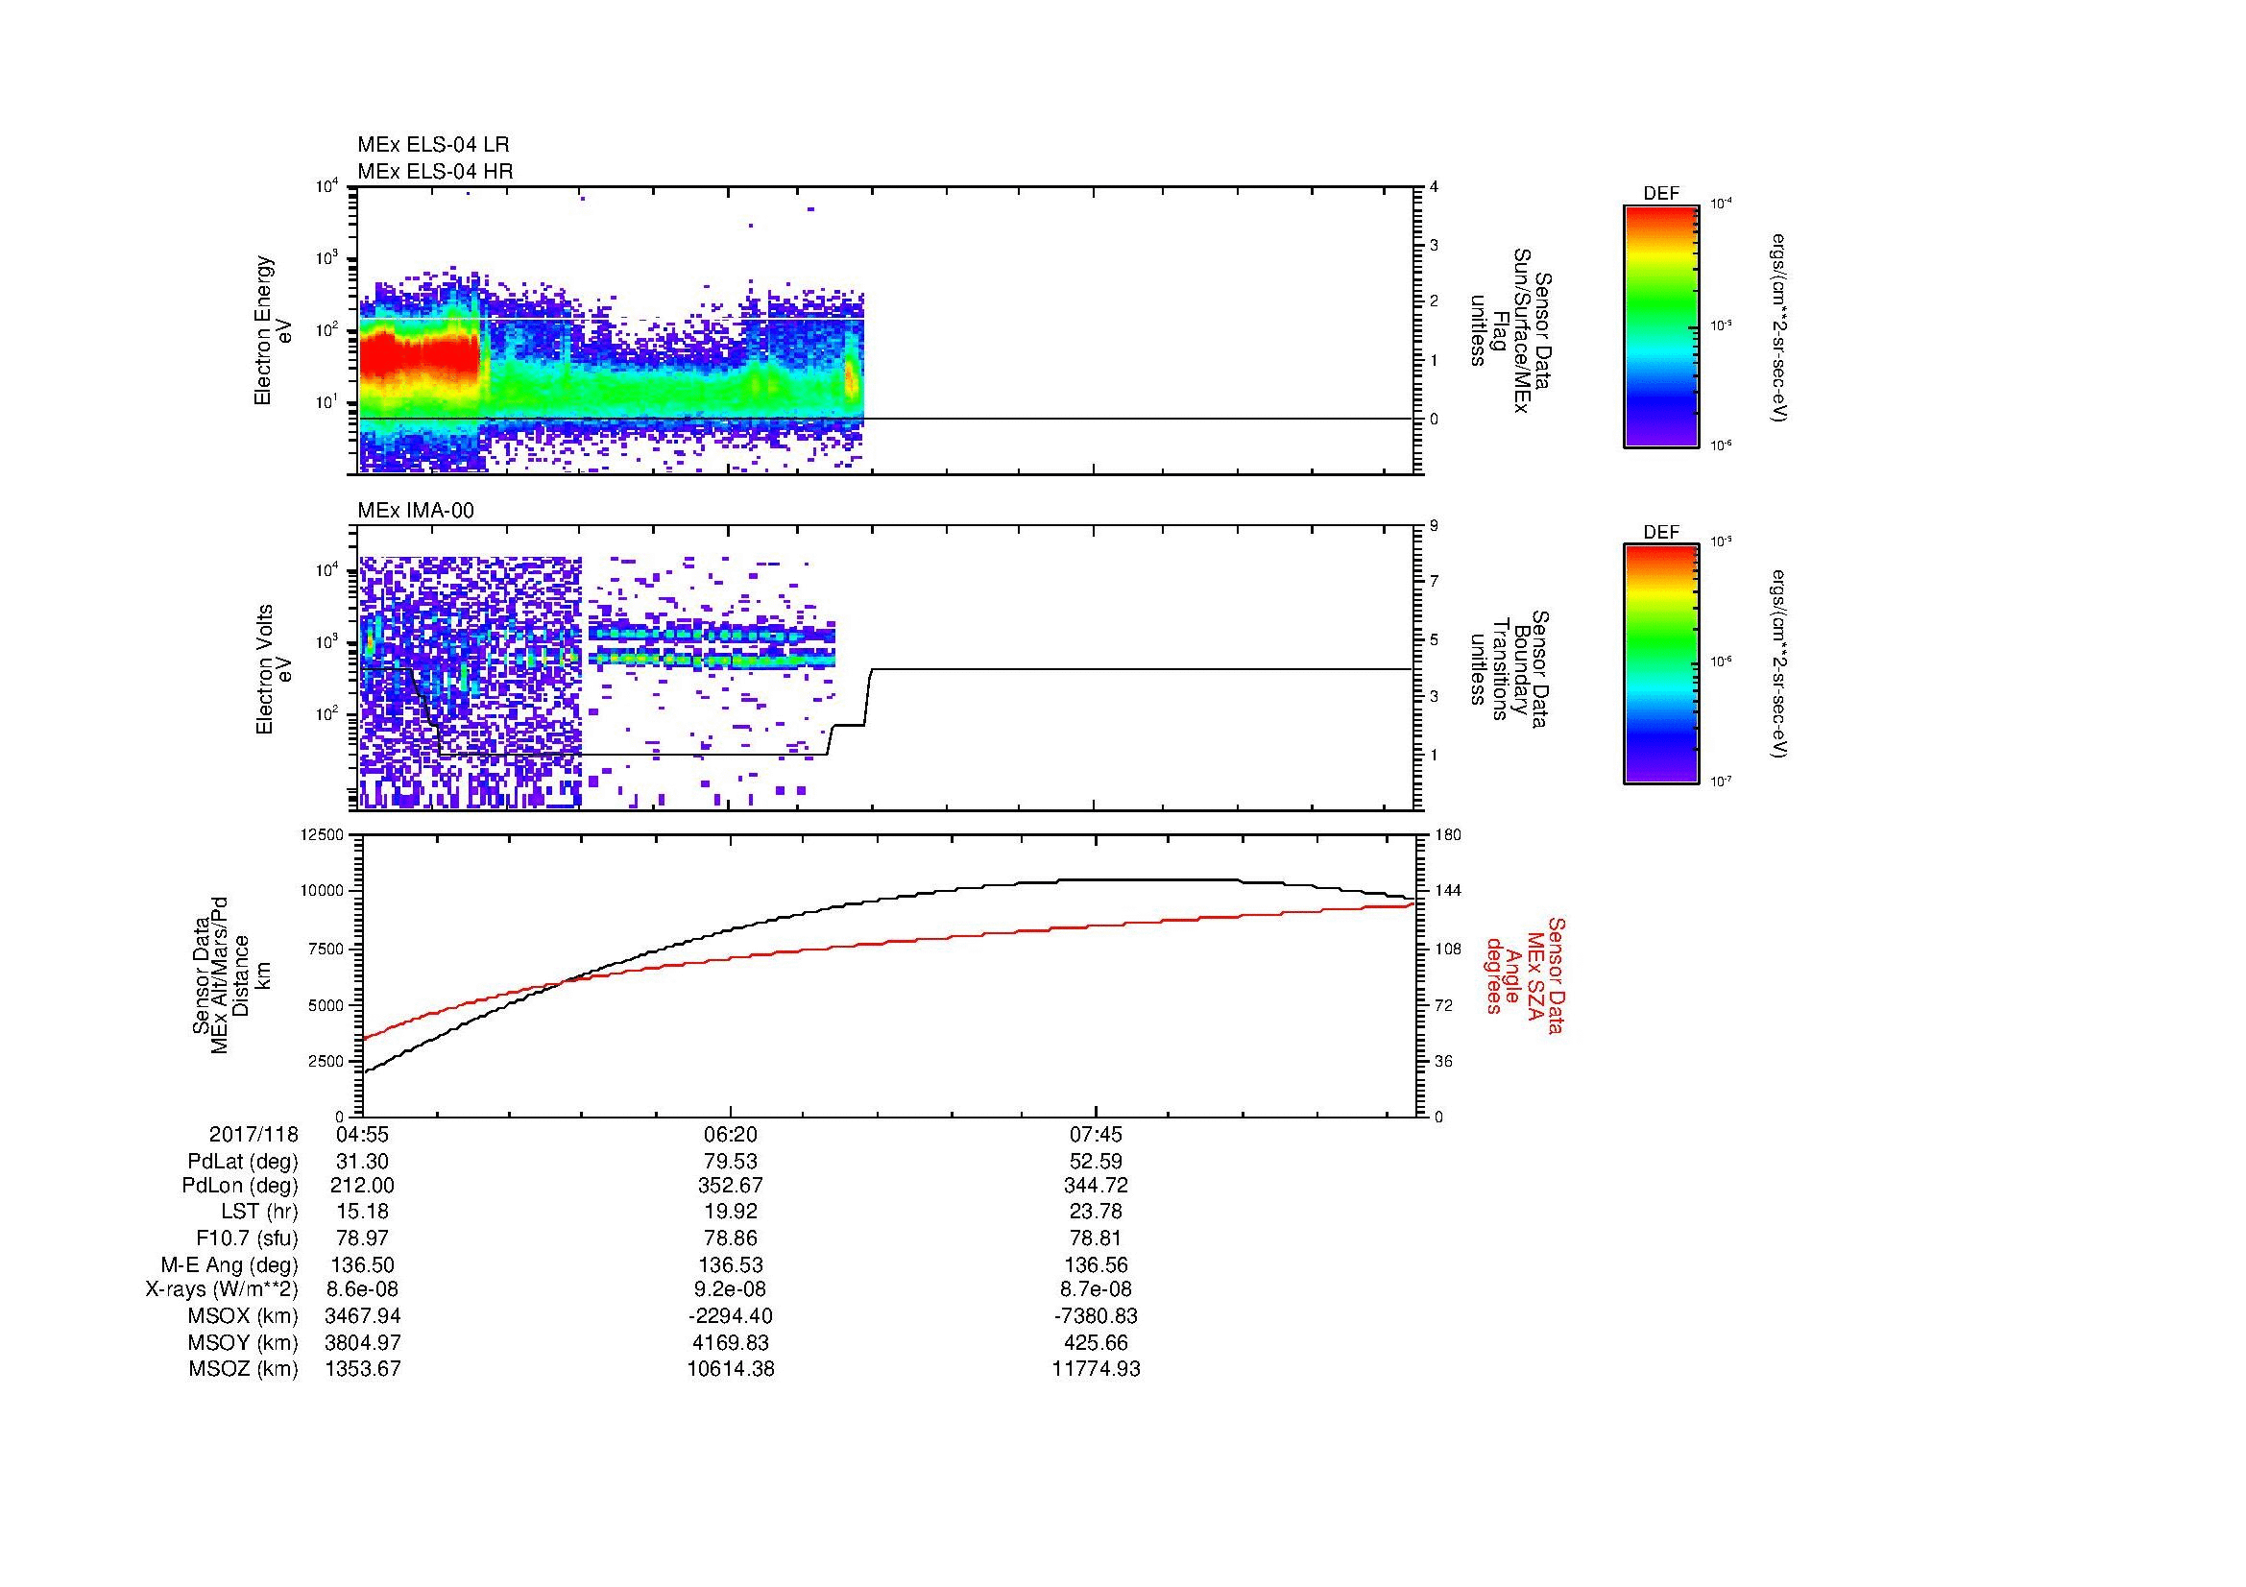Click the MSOZ value 1353.67
Image resolution: width=2246 pixels, height=1587 pixels.
[x=362, y=1369]
